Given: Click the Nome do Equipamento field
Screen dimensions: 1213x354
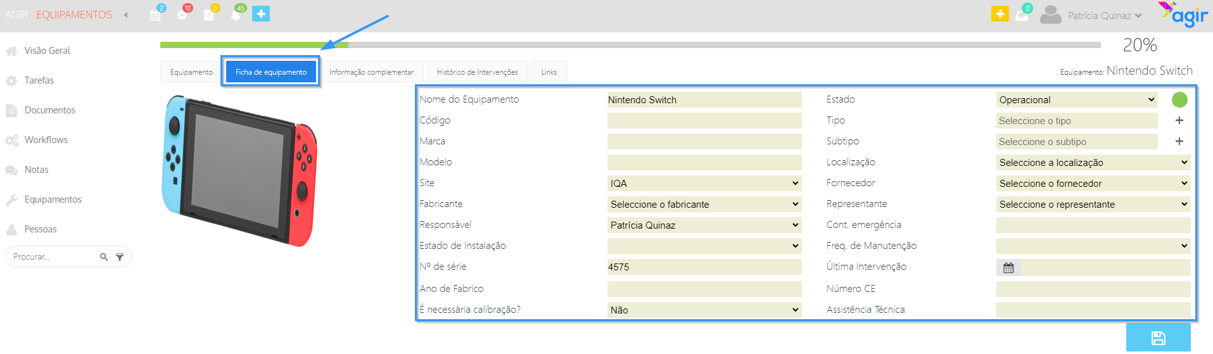Looking at the screenshot, I should [x=704, y=100].
